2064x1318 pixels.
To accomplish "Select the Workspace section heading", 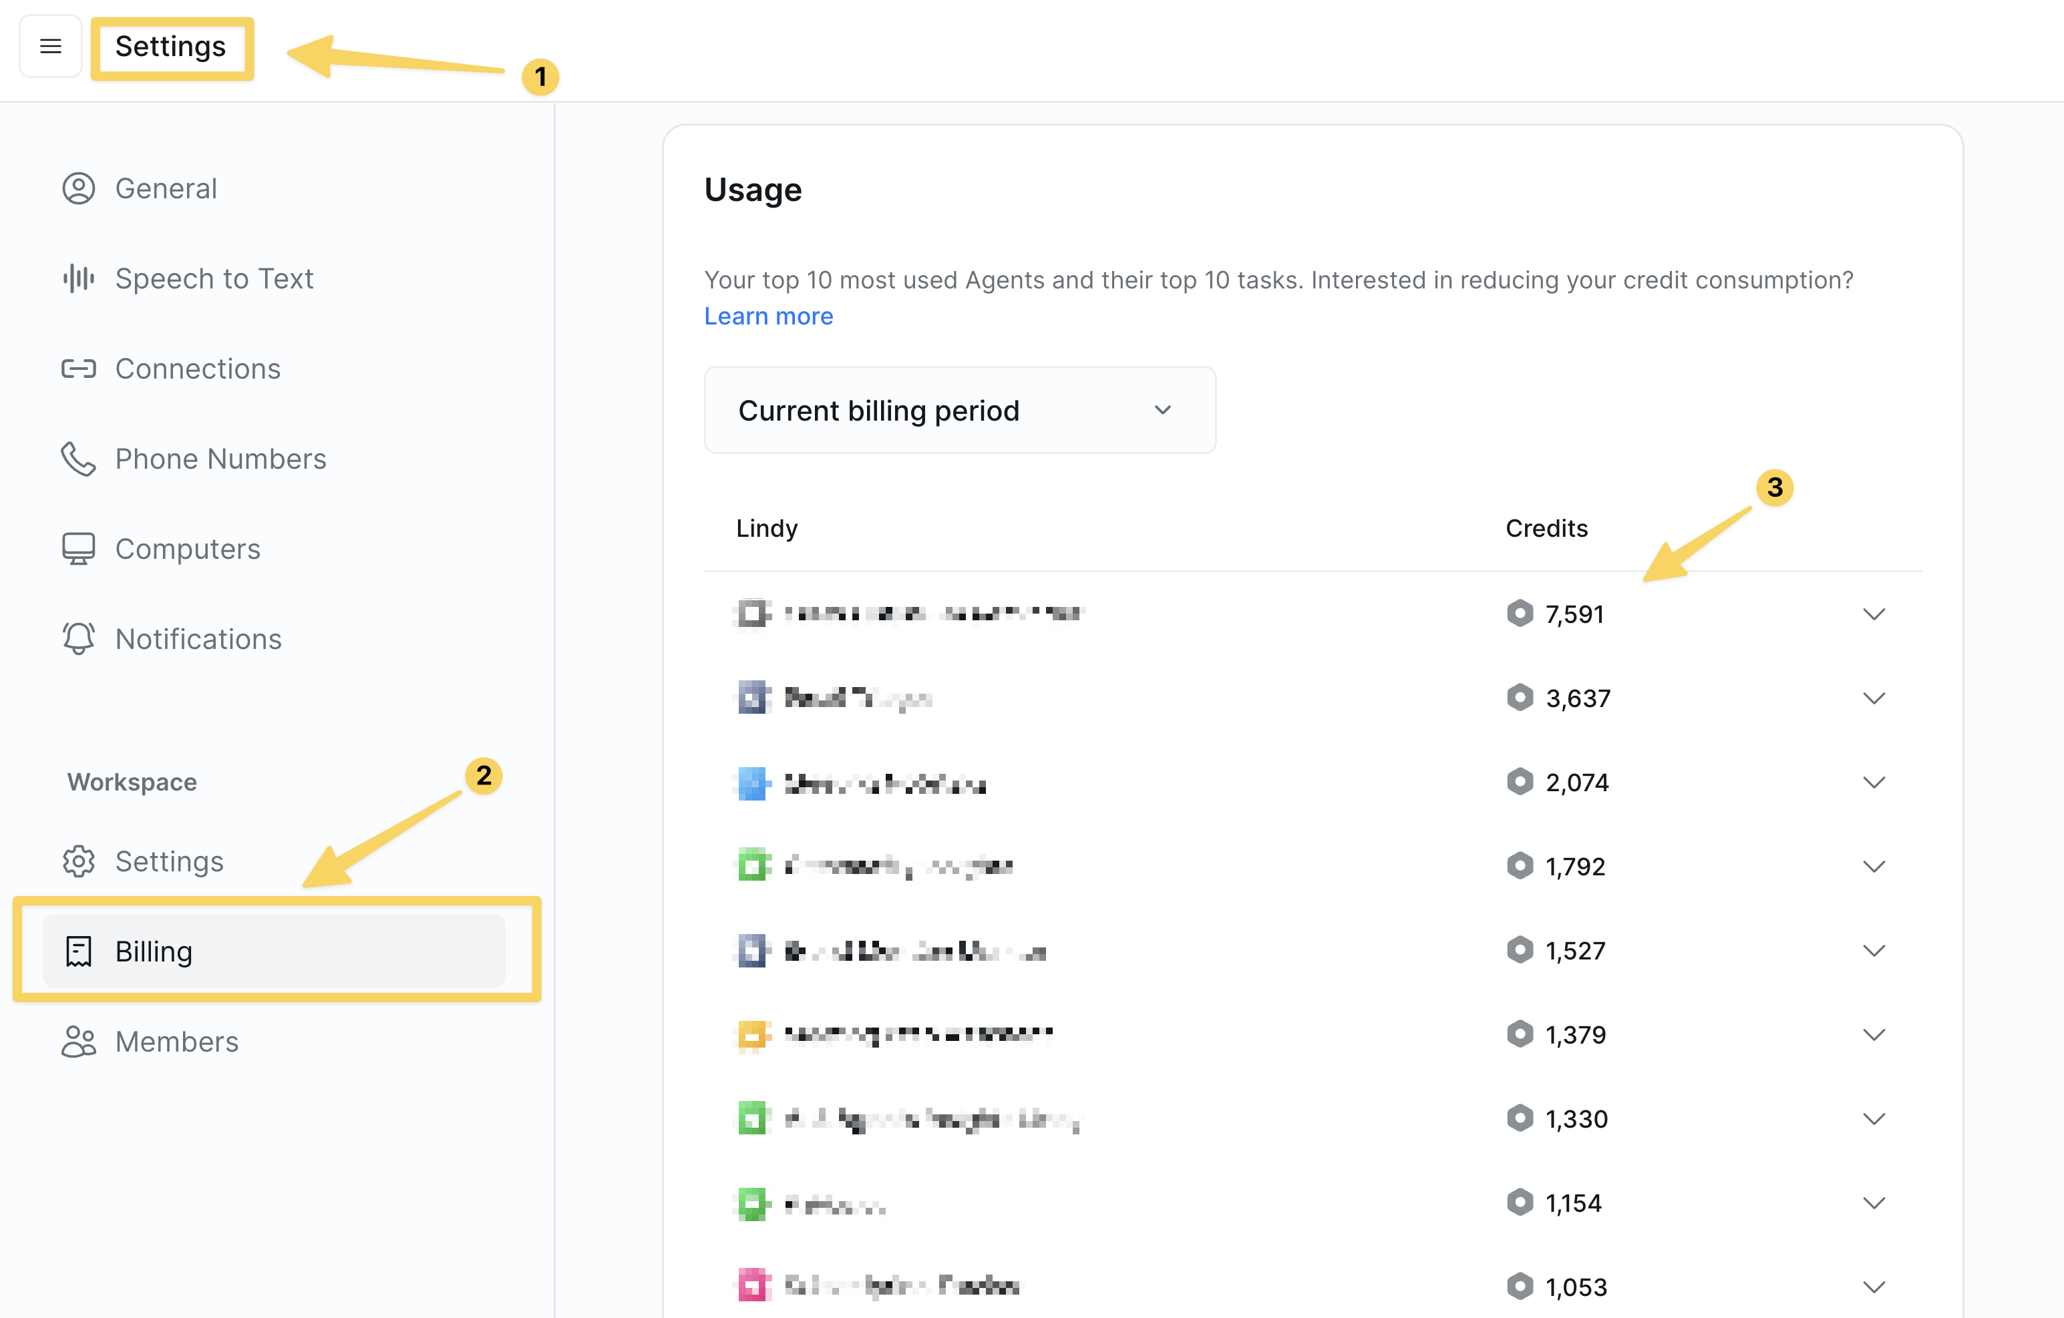I will coord(131,781).
